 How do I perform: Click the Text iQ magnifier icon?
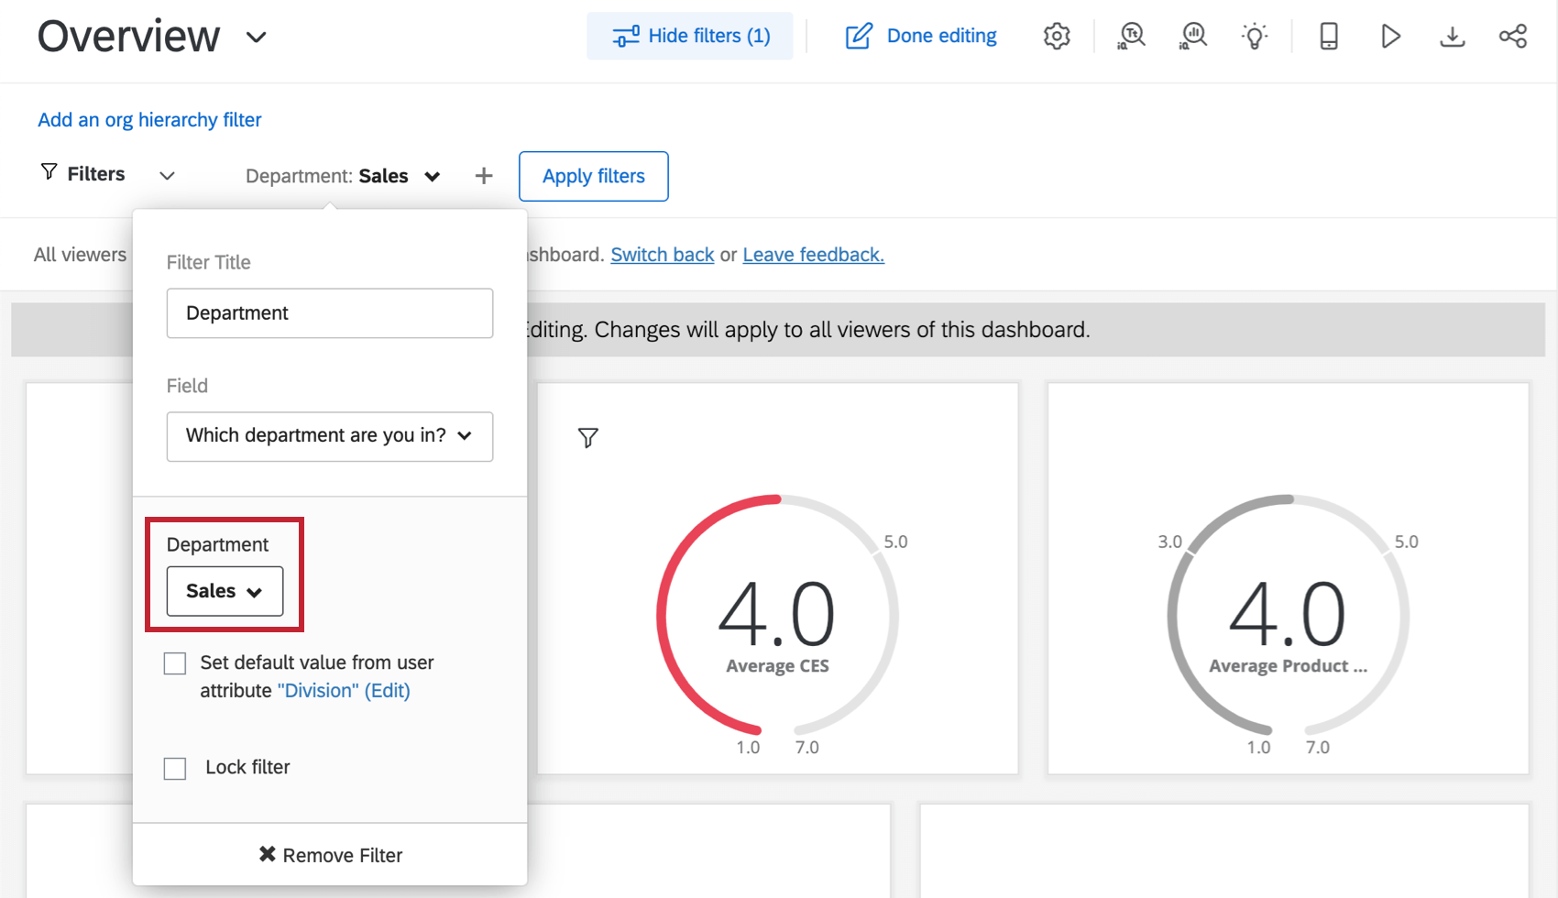click(1132, 36)
